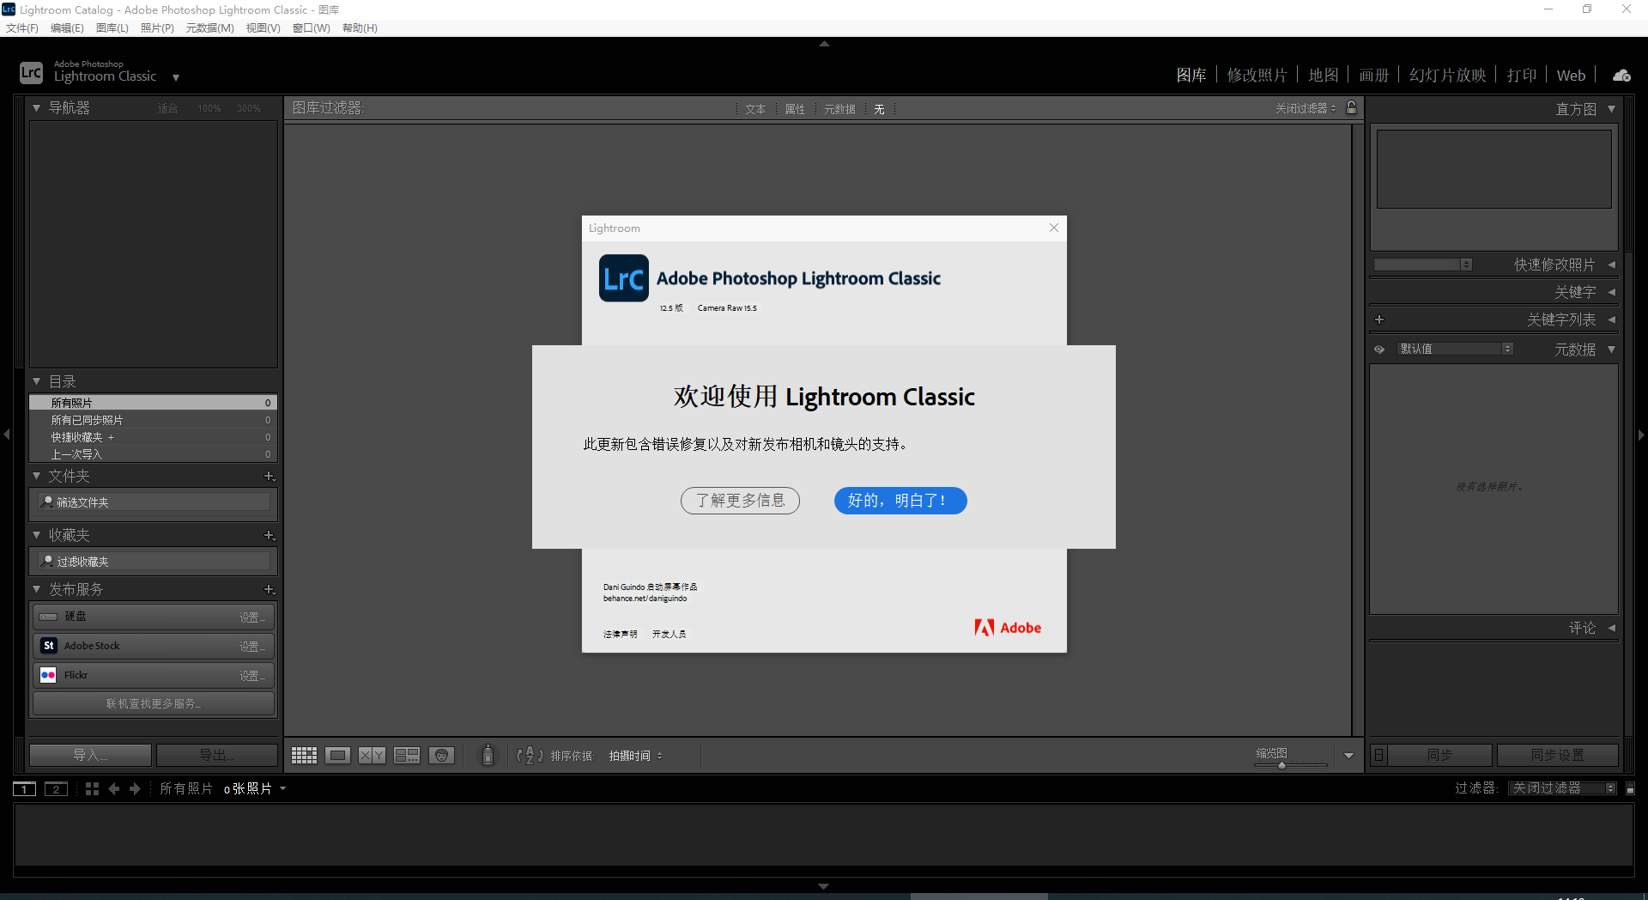
Task: Toggle the eye icon next to 默认值 metadata preset
Action: click(1379, 349)
